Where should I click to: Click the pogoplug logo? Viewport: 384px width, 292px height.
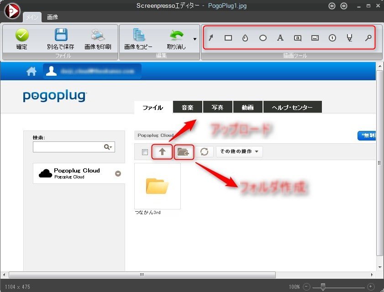coord(55,96)
